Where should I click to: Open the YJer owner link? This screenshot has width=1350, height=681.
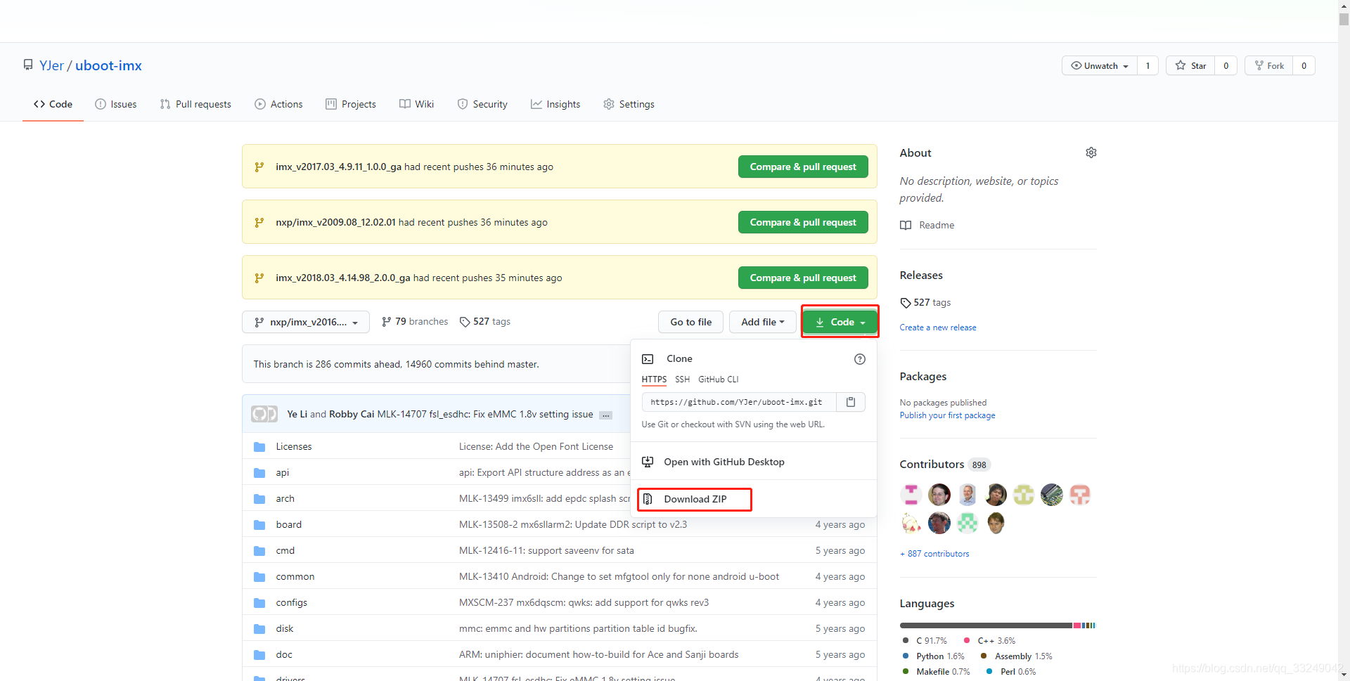point(51,65)
